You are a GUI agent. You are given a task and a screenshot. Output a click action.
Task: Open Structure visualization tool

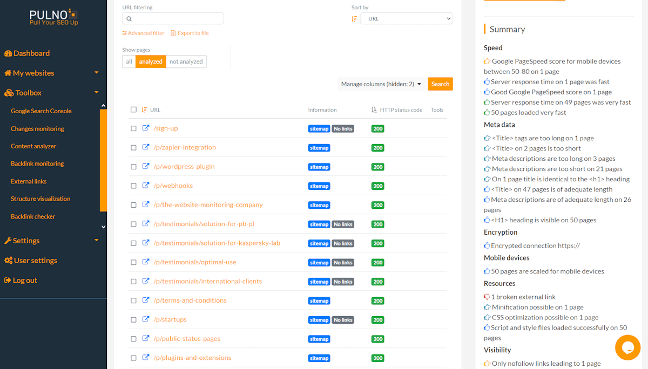coord(40,199)
